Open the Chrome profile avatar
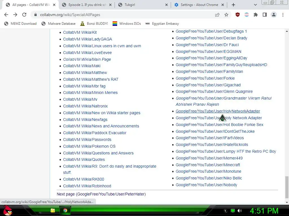Image resolution: width=289 pixels, height=216 pixels. 274,15
